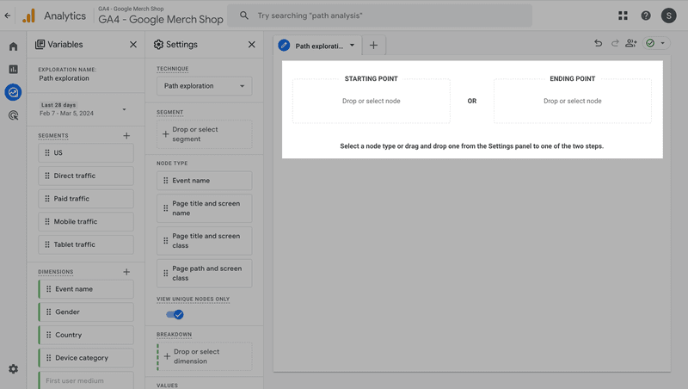Viewport: 688px width, 389px height.
Task: Add a new segment with plus icon
Action: click(126, 136)
